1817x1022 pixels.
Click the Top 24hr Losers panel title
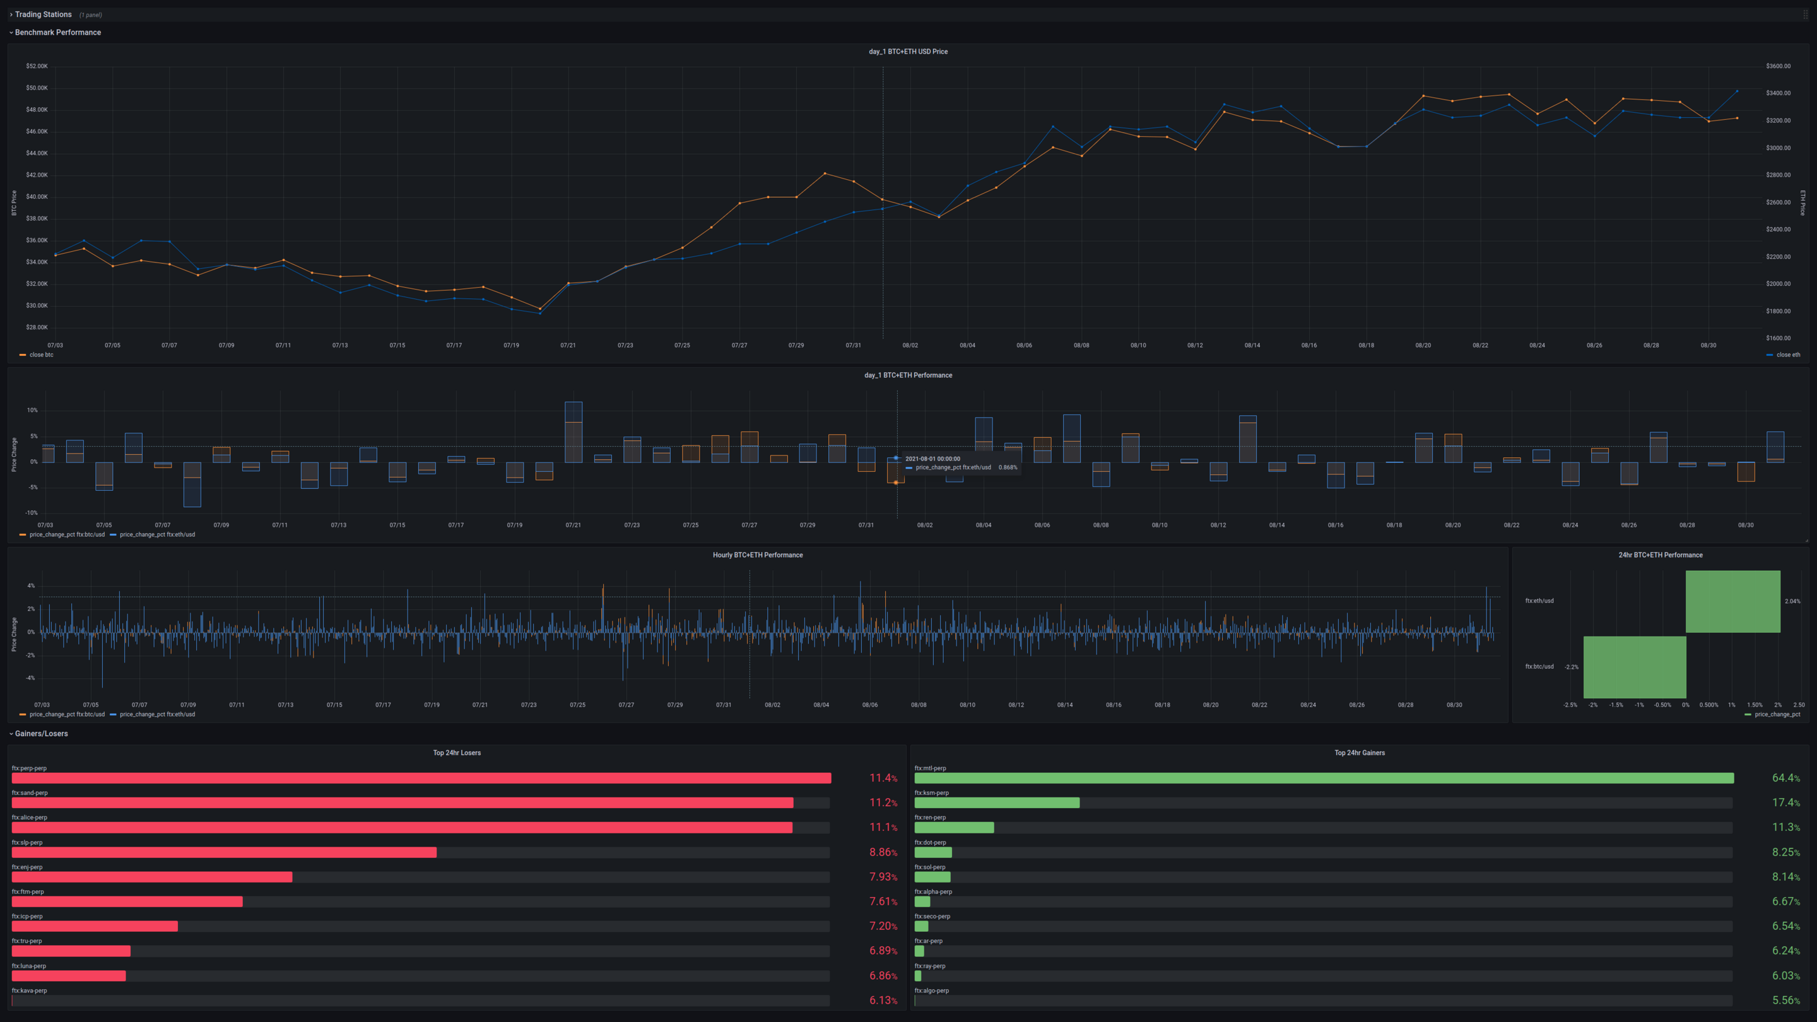pos(456,753)
